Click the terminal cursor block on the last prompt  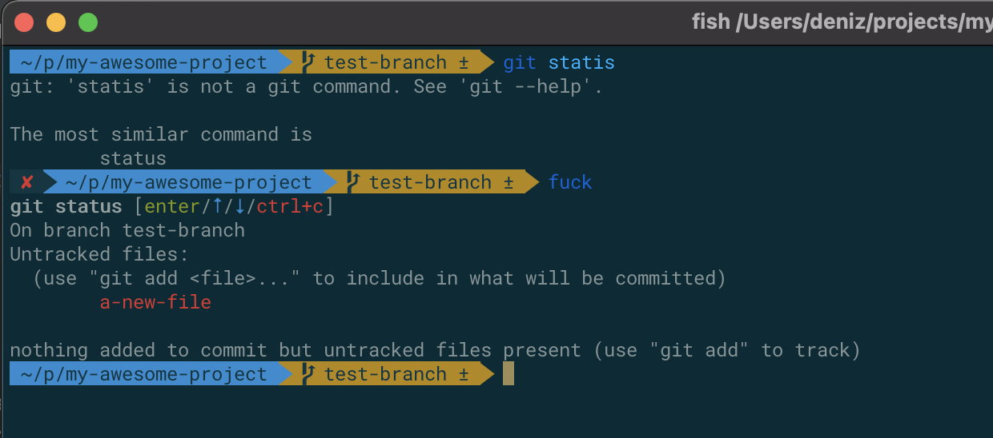[x=508, y=374]
